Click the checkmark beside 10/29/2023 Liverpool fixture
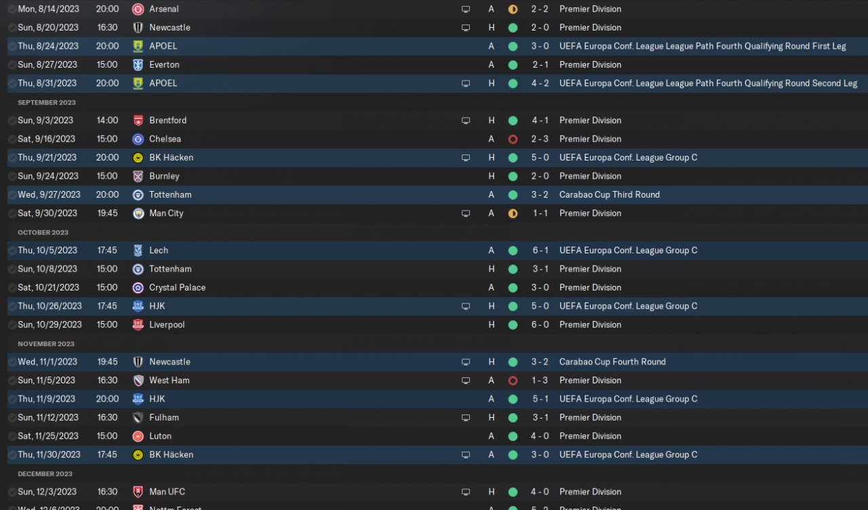This screenshot has height=510, width=868. (12, 325)
